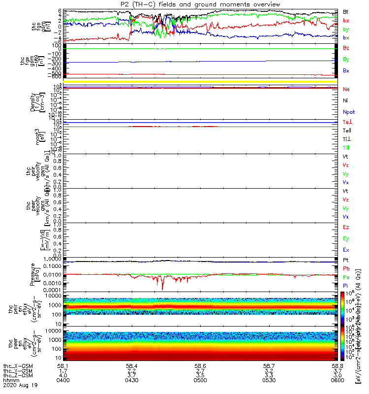Select the black 'Ni' density legend label
The width and height of the screenshot is (369, 394).
tap(345, 100)
